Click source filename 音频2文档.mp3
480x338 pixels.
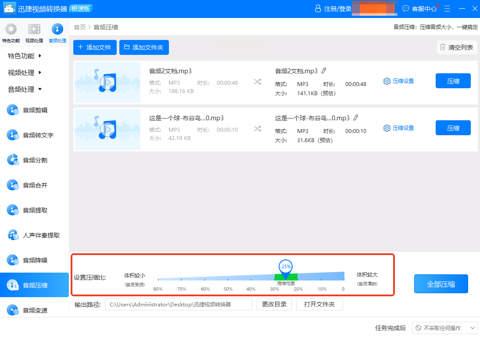[170, 71]
